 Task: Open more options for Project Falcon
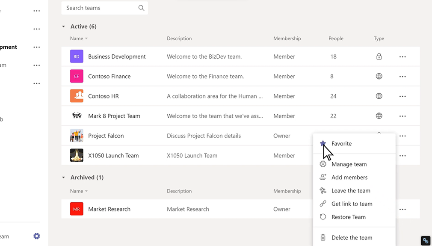point(402,136)
